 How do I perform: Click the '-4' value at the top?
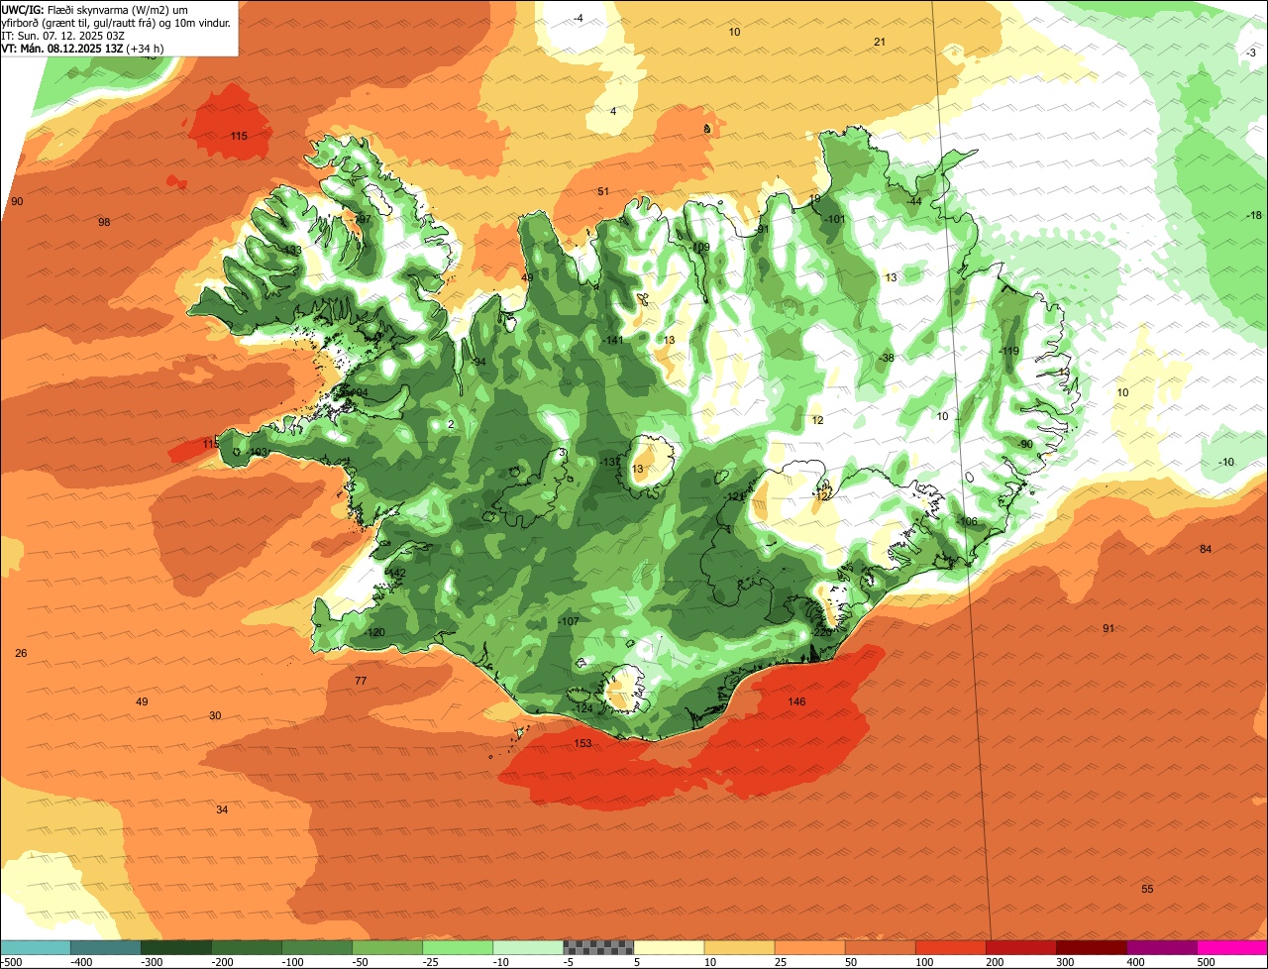point(579,18)
